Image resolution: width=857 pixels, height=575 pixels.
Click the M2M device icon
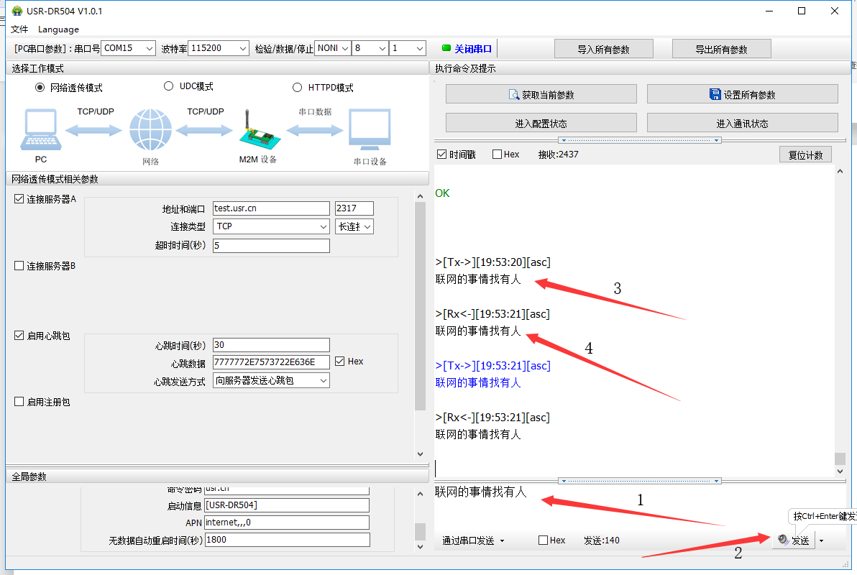(x=257, y=130)
